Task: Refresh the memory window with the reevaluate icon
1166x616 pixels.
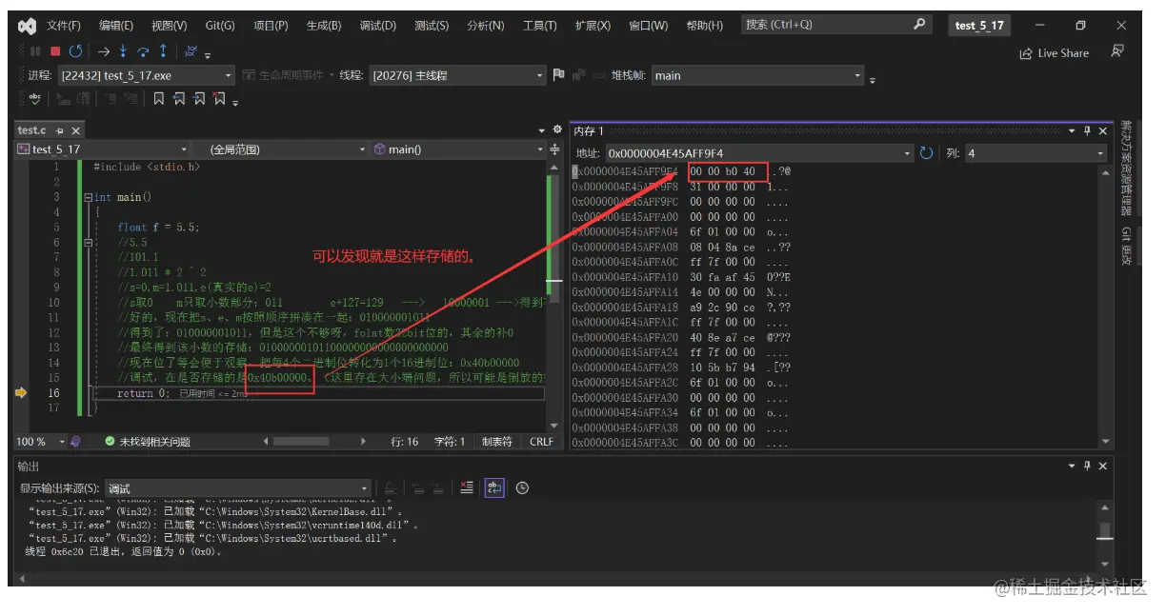Action: 926,152
